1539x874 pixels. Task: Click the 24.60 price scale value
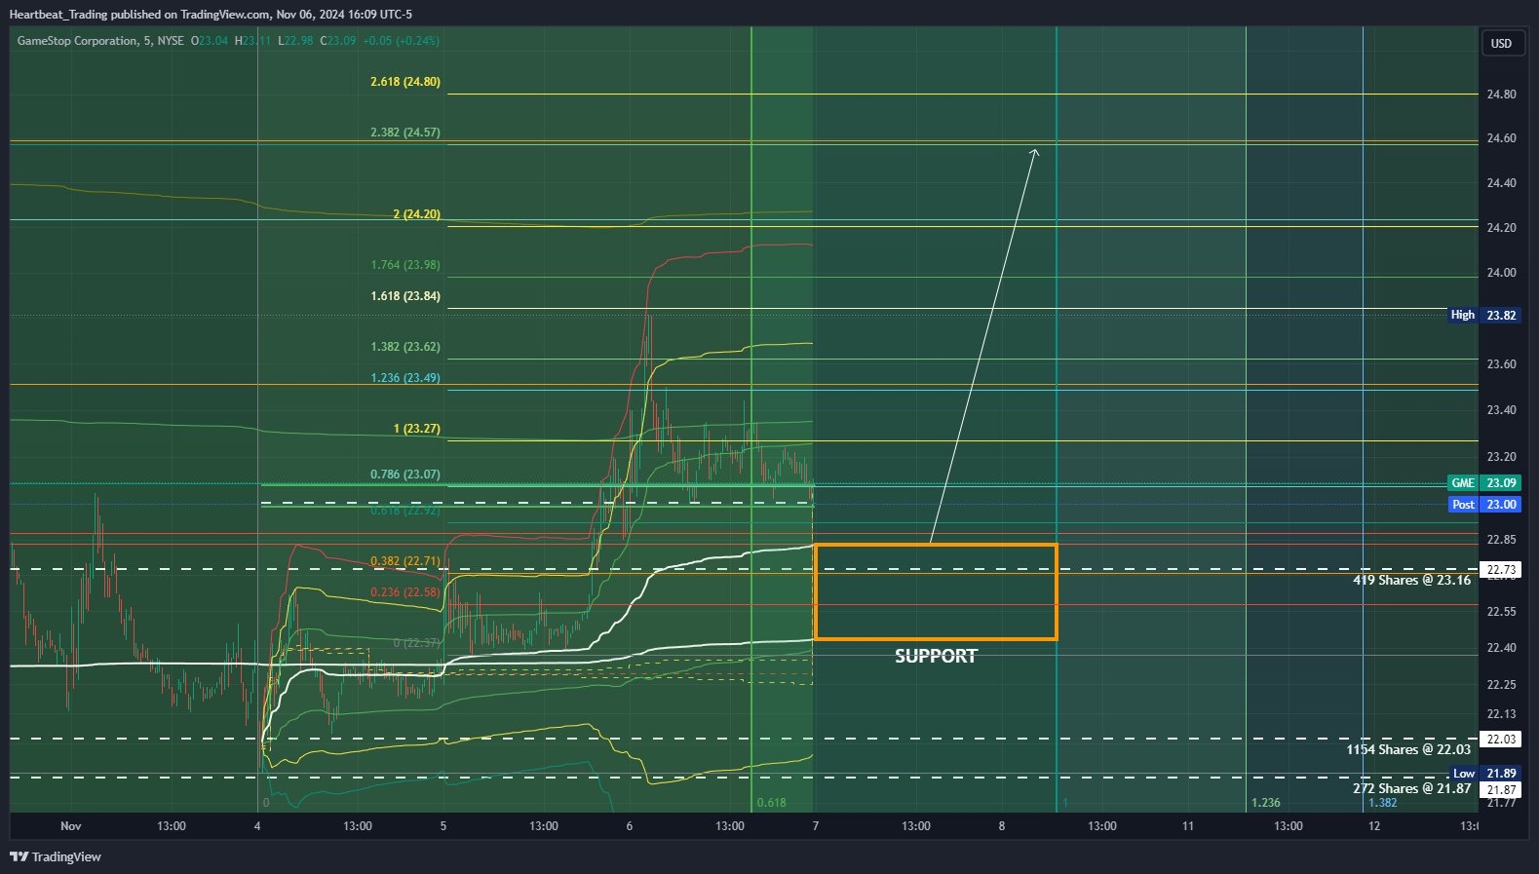1501,138
